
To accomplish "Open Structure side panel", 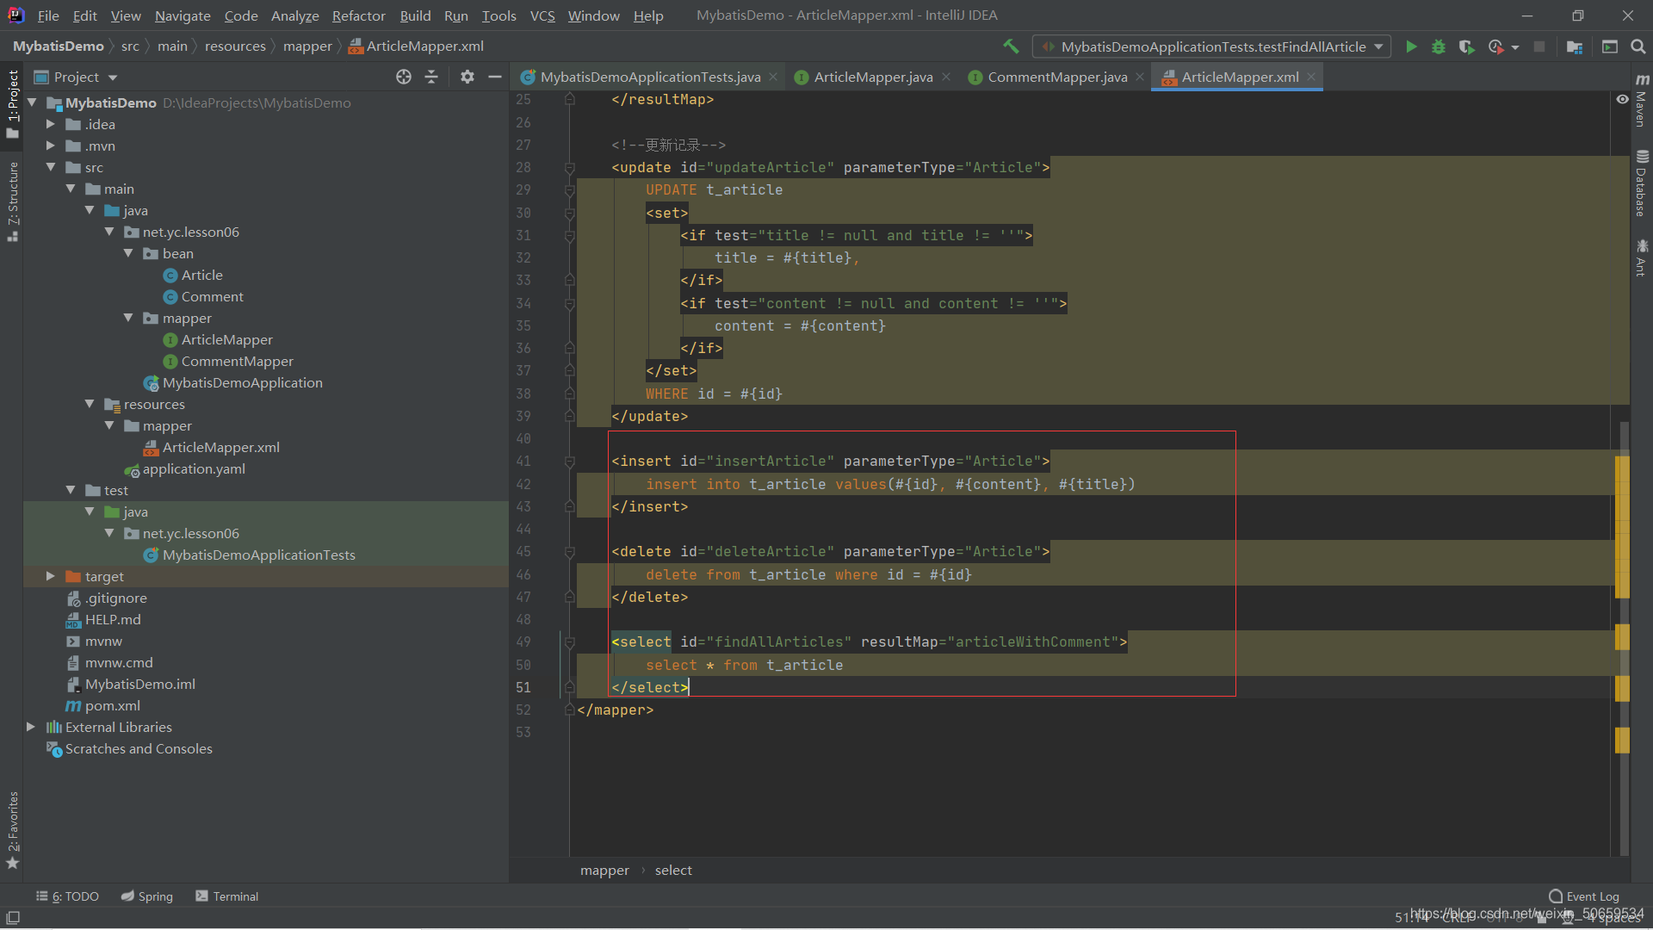I will [x=12, y=201].
